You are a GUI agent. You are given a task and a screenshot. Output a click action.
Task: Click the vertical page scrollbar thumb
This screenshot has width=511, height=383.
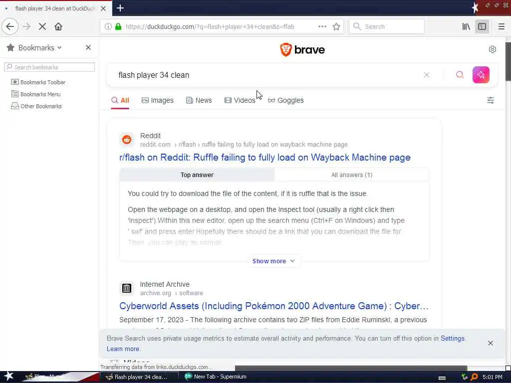click(x=508, y=61)
